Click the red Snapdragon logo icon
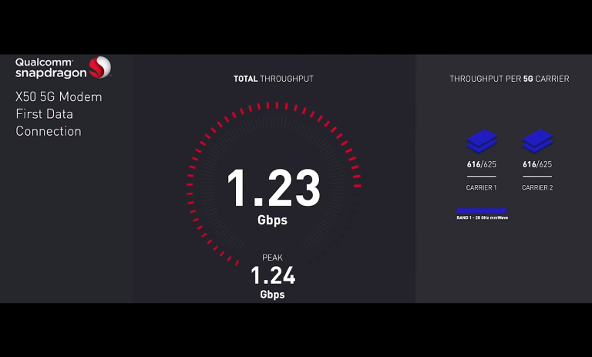Image resolution: width=592 pixels, height=357 pixels. pos(99,68)
